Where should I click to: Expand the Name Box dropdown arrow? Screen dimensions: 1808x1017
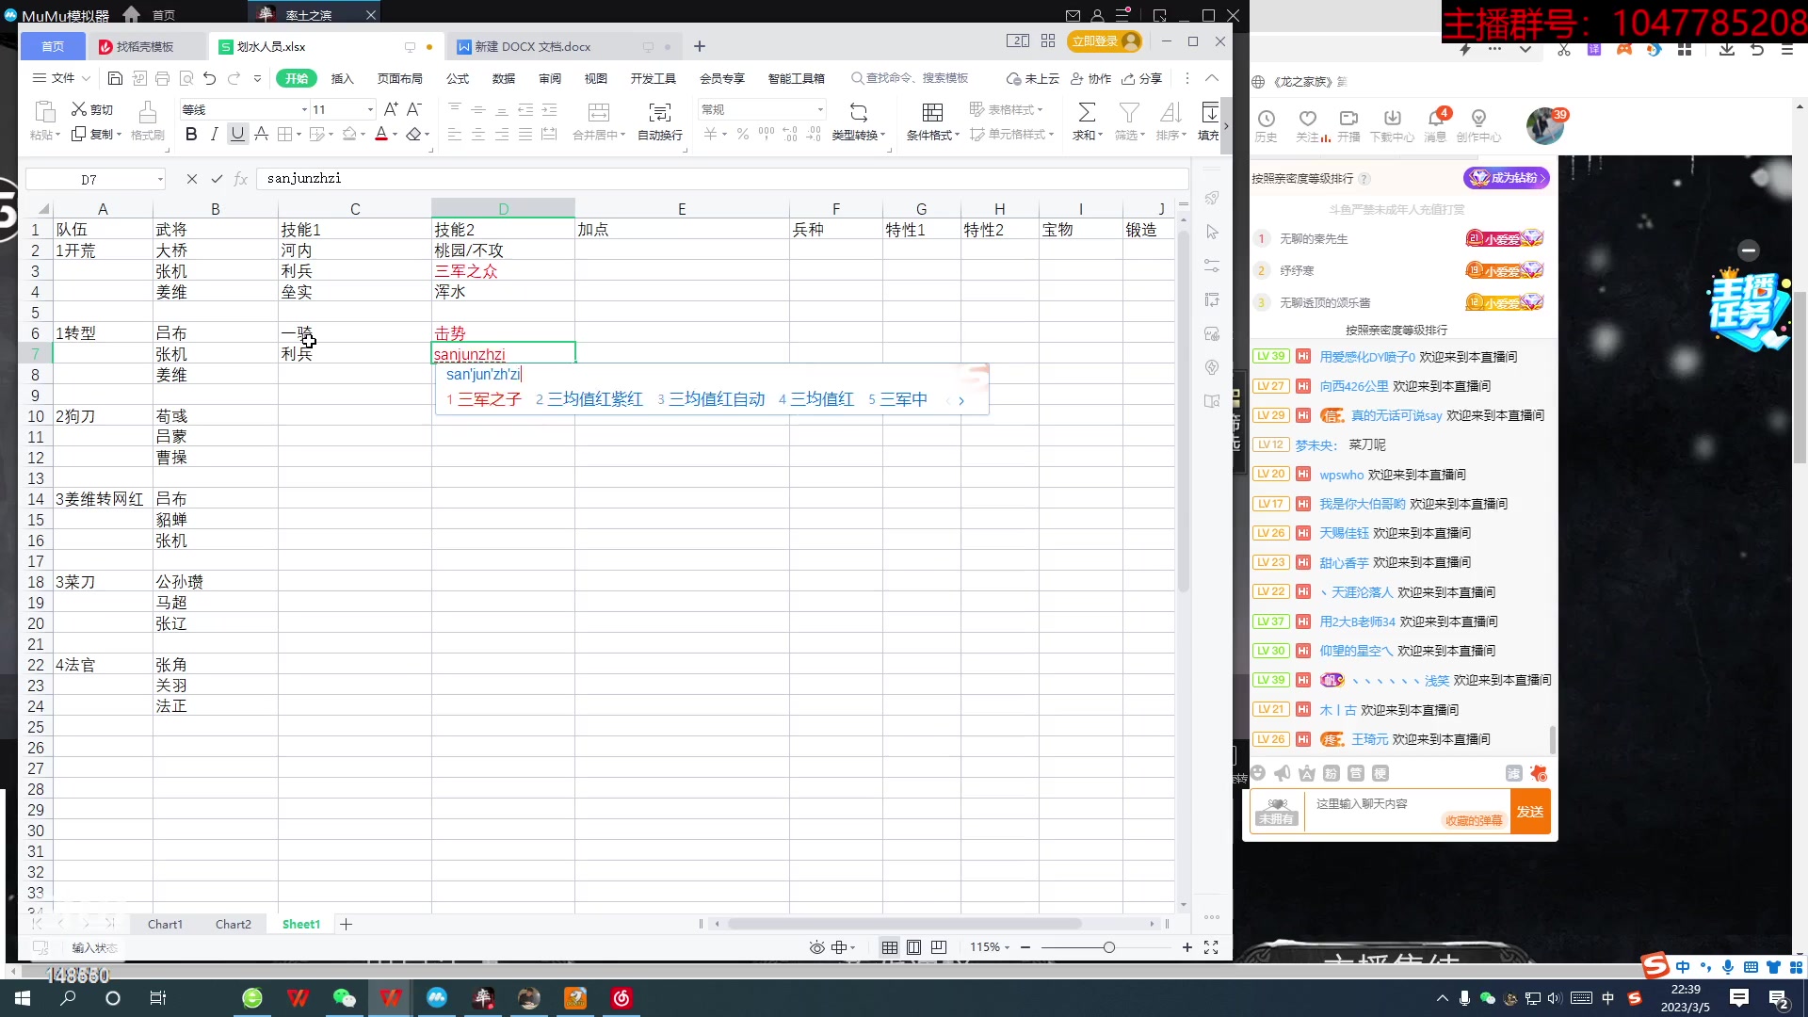coord(160,179)
